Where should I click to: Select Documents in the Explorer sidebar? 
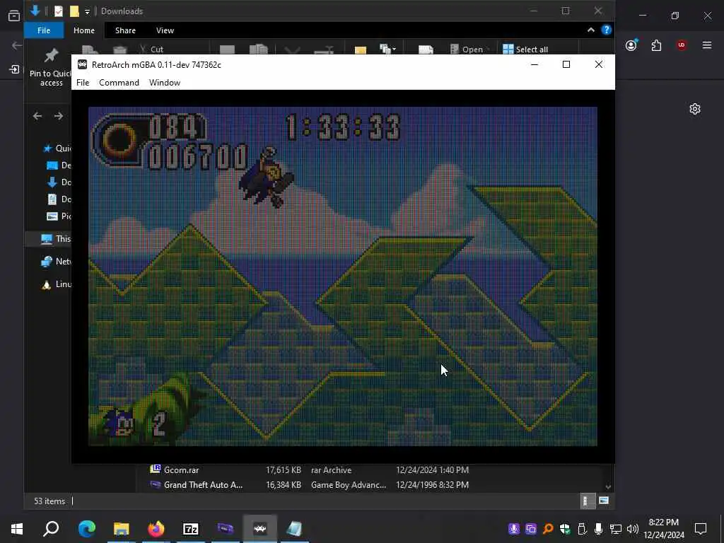tap(59, 199)
